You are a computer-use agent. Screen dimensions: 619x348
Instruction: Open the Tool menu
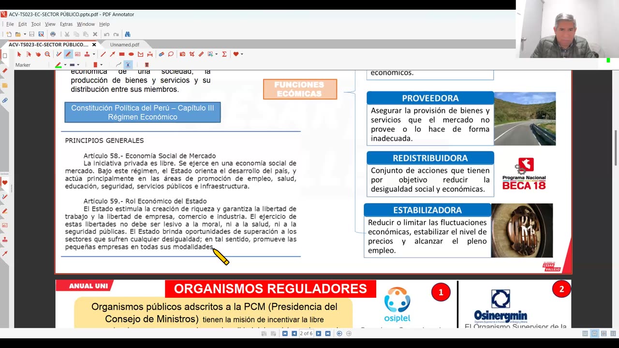36,24
